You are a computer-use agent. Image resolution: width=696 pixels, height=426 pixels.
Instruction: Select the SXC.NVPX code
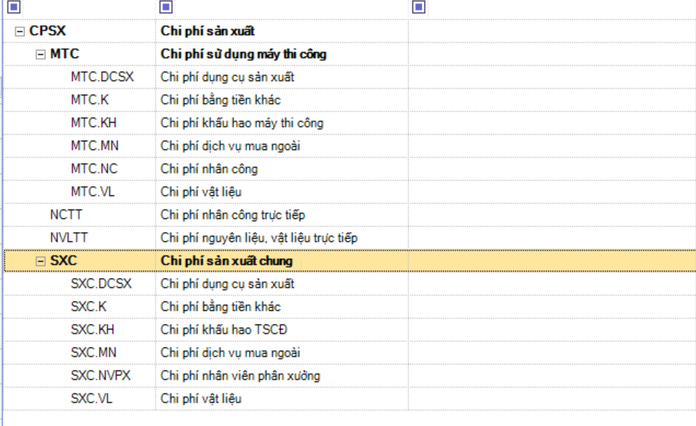coord(101,376)
